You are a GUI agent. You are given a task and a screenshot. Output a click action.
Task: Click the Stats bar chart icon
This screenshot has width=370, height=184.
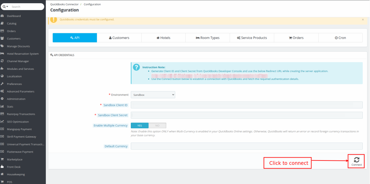[2, 107]
